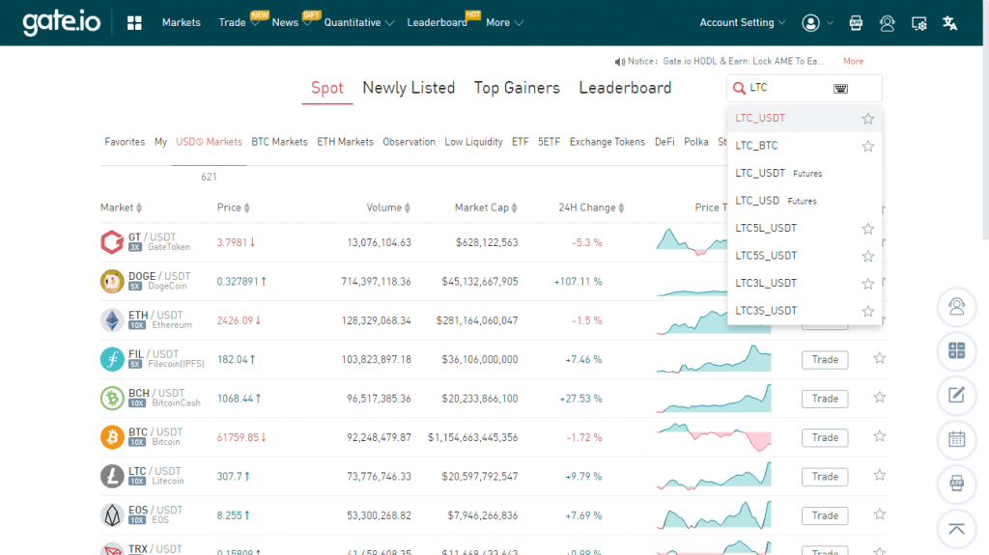This screenshot has height=555, width=989.
Task: Open the BTC/USDT price trend chart
Action: [714, 437]
